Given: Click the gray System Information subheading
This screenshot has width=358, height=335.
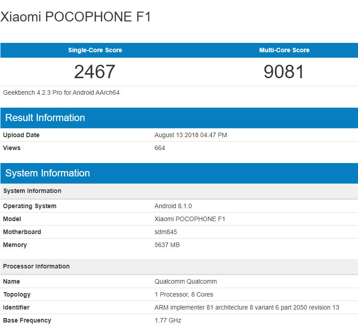Looking at the screenshot, I should [32, 191].
